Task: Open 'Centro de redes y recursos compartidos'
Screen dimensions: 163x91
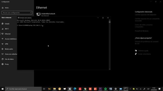Action: point(144,26)
